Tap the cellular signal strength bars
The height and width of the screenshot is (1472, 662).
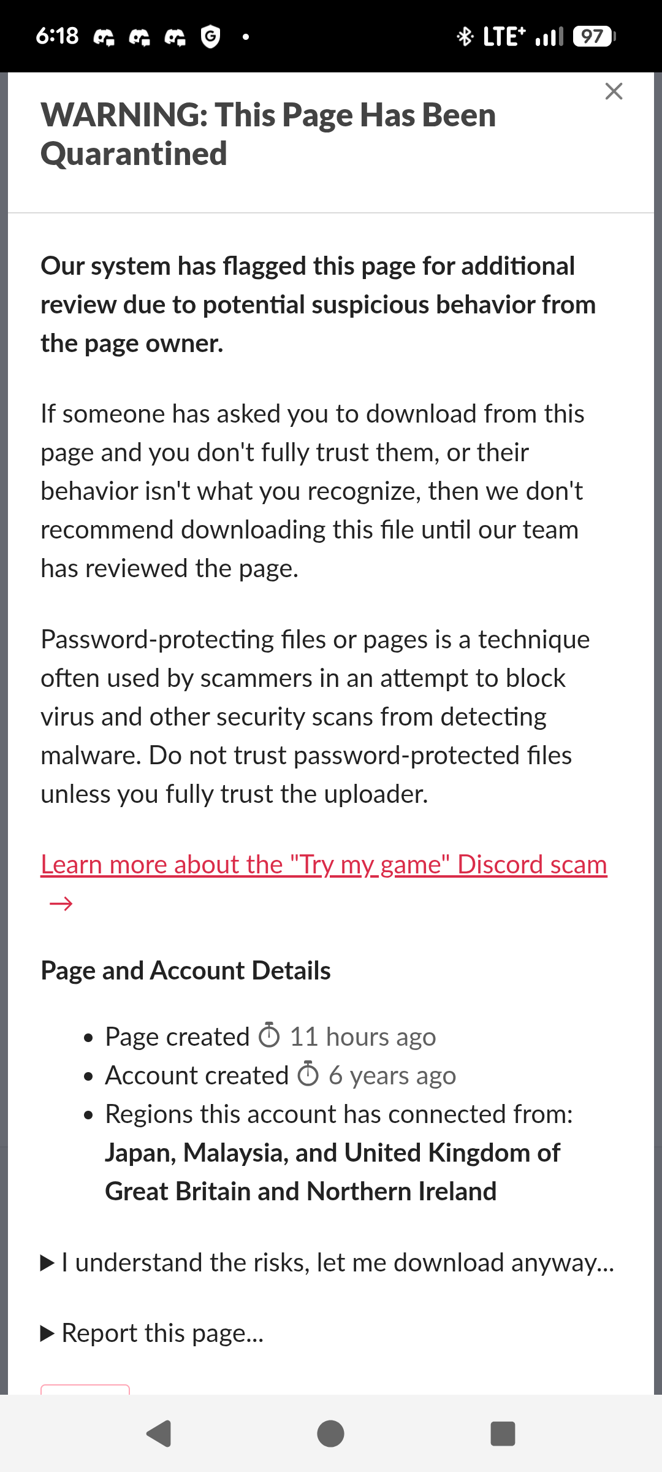(x=549, y=37)
